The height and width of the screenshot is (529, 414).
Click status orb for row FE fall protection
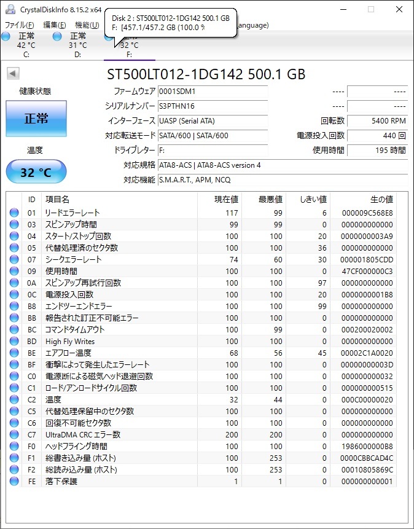tap(14, 481)
